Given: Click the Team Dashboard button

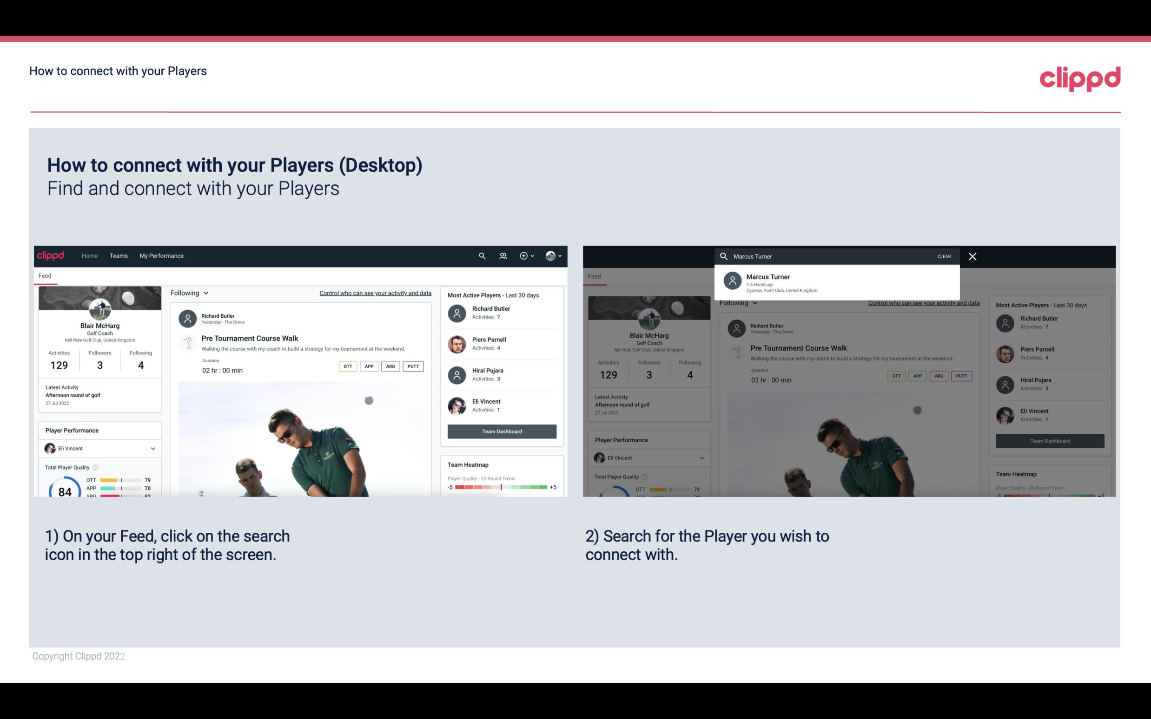Looking at the screenshot, I should coord(501,431).
